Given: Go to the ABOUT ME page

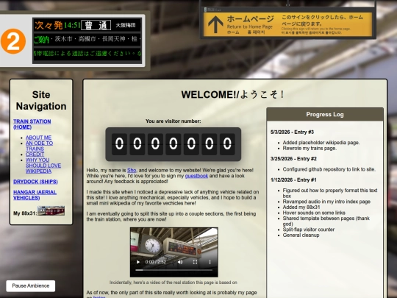Looking at the screenshot, I should click(38, 138).
